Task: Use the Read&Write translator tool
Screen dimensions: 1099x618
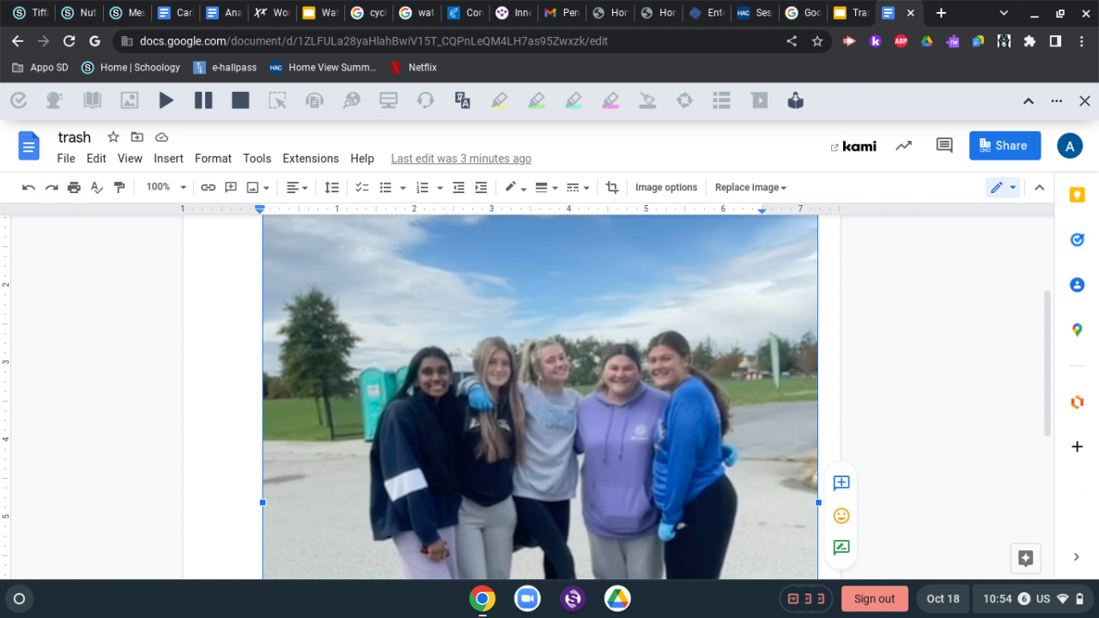Action: (x=463, y=100)
